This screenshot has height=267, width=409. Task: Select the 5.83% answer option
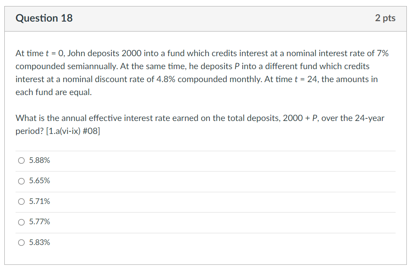tap(21, 242)
